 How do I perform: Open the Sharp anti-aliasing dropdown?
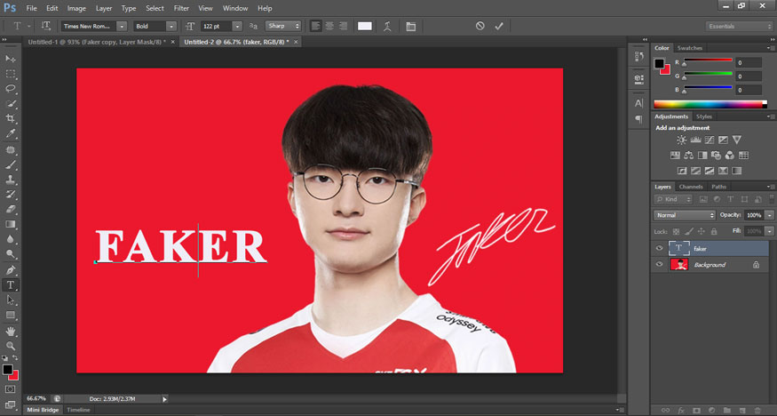pos(283,27)
